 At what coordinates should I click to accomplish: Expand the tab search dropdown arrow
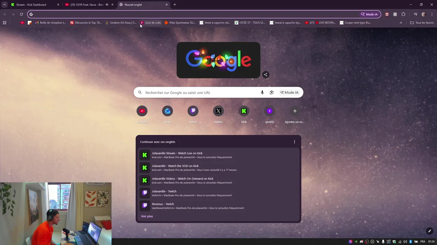[4, 5]
